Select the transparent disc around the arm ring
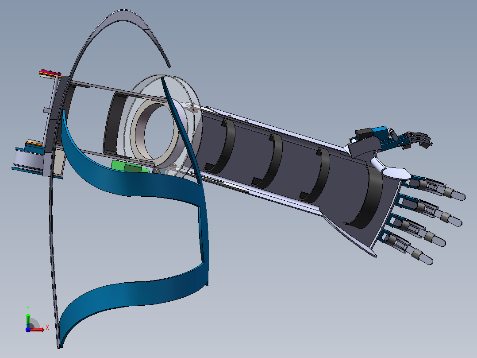Viewport: 477px width, 358px height. [x=163, y=126]
